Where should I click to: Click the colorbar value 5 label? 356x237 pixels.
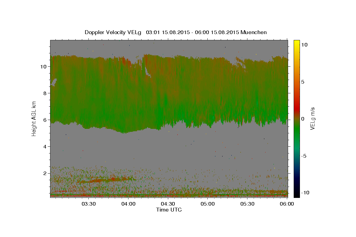pos(303,81)
